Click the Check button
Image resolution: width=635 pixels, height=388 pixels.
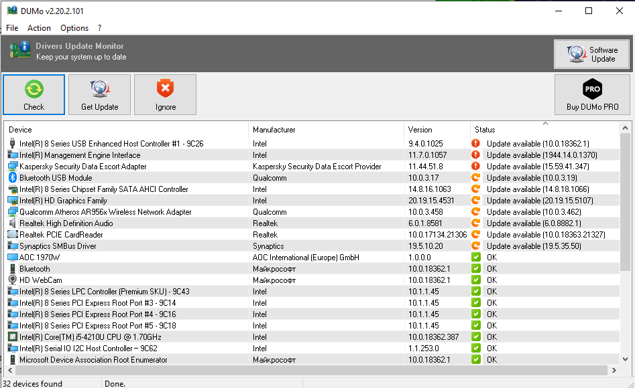point(34,94)
